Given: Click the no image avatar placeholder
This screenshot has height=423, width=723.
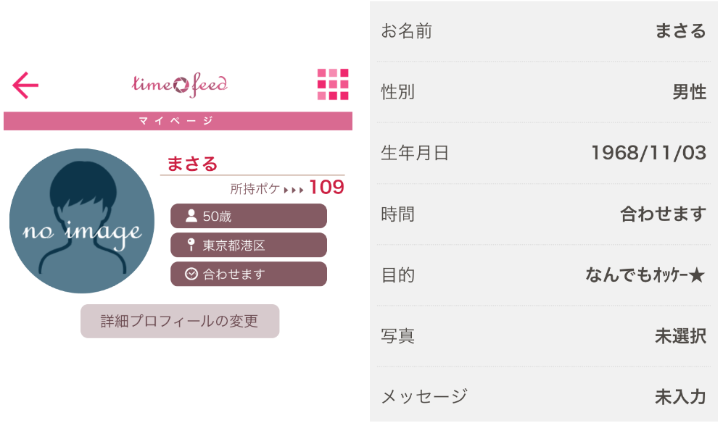Looking at the screenshot, I should click(81, 222).
